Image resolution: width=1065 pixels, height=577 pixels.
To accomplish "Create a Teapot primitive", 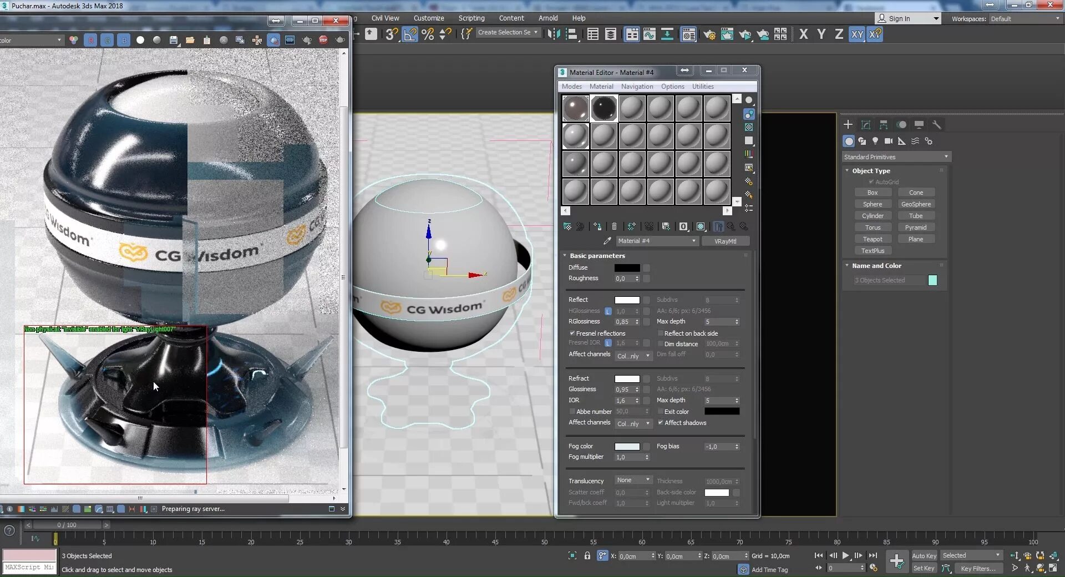I will (873, 239).
